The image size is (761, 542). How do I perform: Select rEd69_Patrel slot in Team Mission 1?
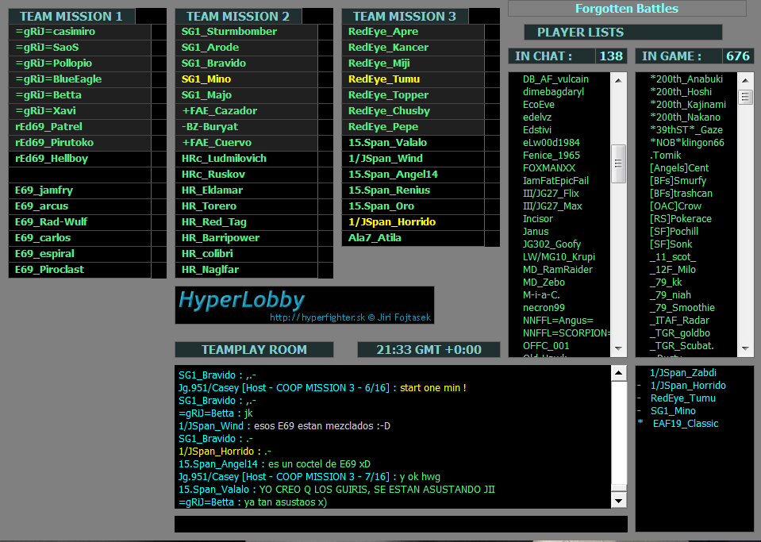[79, 127]
